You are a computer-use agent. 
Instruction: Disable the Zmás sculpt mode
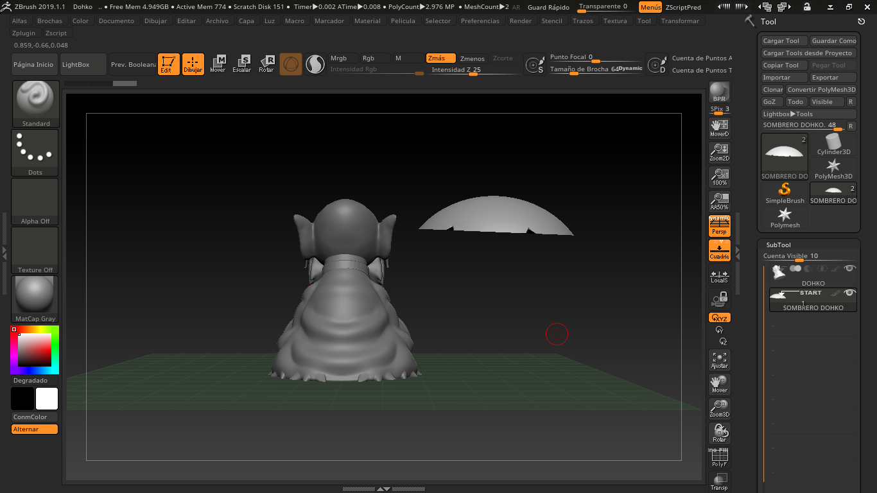[x=440, y=58]
